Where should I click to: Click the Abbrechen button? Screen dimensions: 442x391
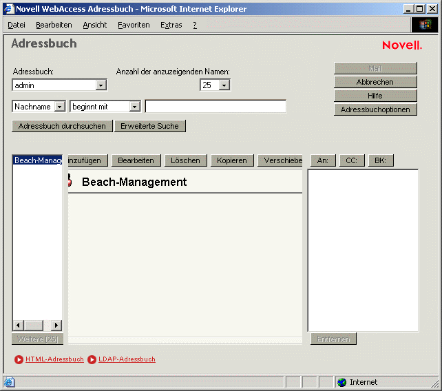(375, 82)
